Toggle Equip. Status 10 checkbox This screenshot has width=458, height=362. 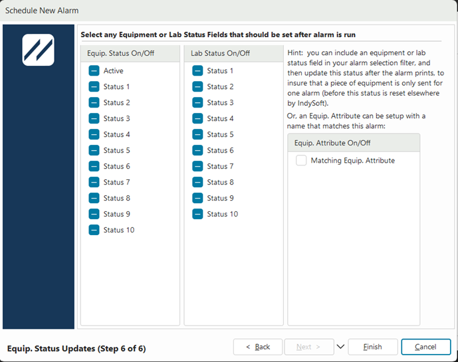[94, 230]
